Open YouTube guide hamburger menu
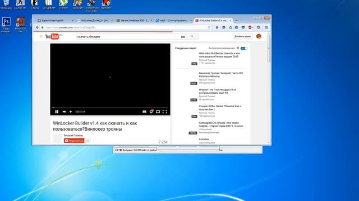Viewport: 359px width, 201px height. coord(41,36)
